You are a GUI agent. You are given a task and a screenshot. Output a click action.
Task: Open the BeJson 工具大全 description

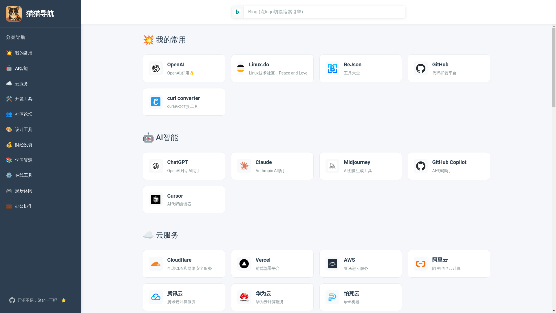[x=352, y=73]
